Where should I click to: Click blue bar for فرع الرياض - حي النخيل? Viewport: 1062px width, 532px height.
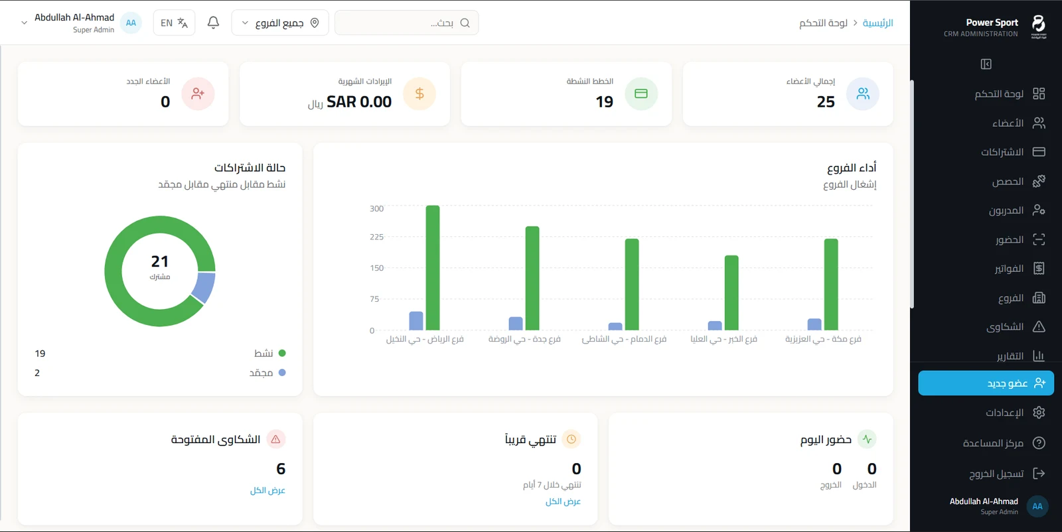tap(416, 320)
